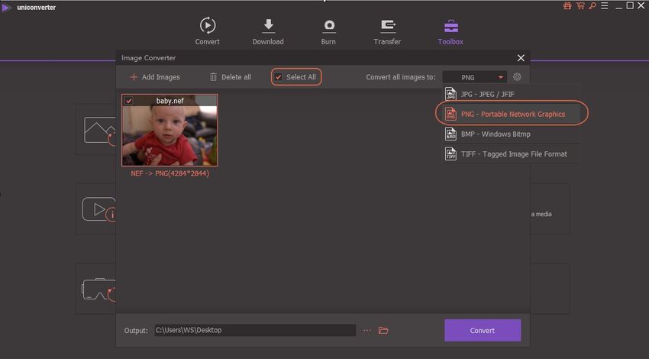Pick BMP - Windows Bitmap option

pos(495,134)
